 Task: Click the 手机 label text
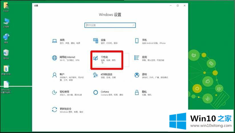144,40
